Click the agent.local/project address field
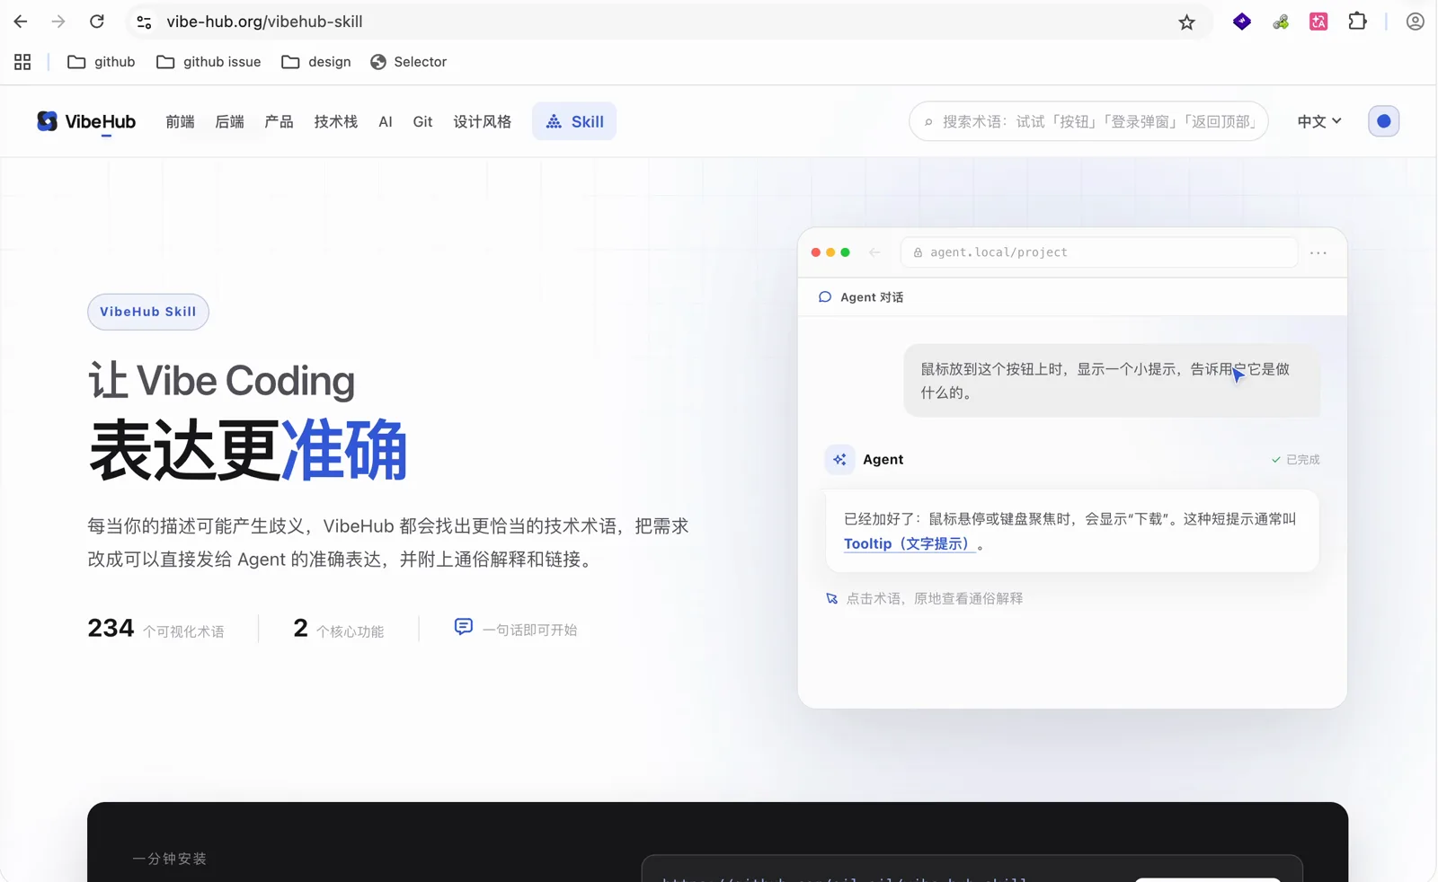Screen dimensions: 1438x882 (1099, 252)
